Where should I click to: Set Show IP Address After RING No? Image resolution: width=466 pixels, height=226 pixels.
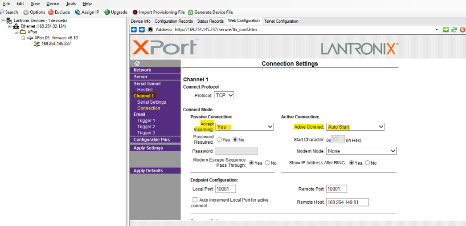click(368, 163)
